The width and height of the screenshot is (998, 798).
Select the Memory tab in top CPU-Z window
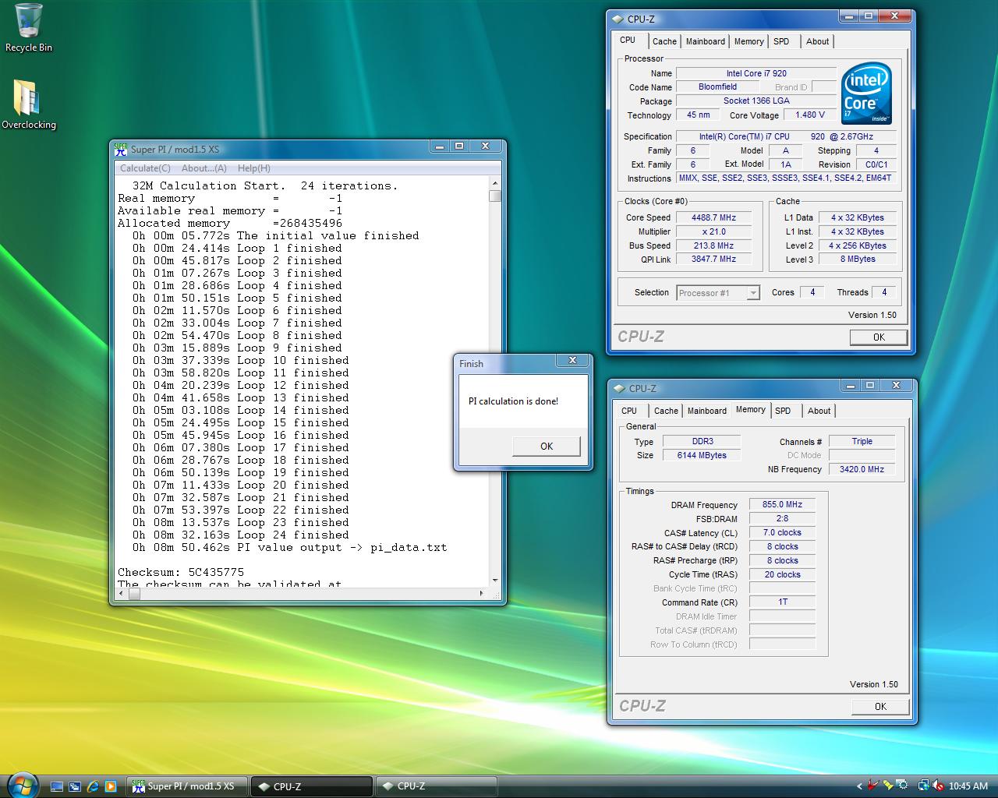coord(748,41)
